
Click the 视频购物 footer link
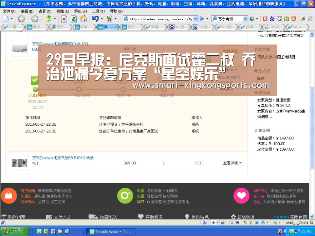click(x=28, y=202)
